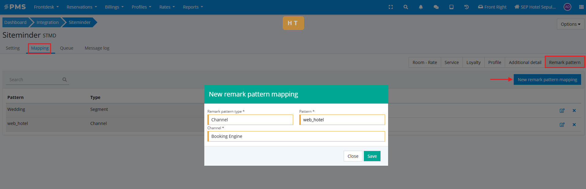586x189 pixels.
Task: Expand the Options dropdown
Action: click(570, 24)
